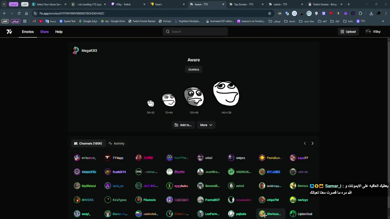Expand the More dropdown

pos(206,125)
